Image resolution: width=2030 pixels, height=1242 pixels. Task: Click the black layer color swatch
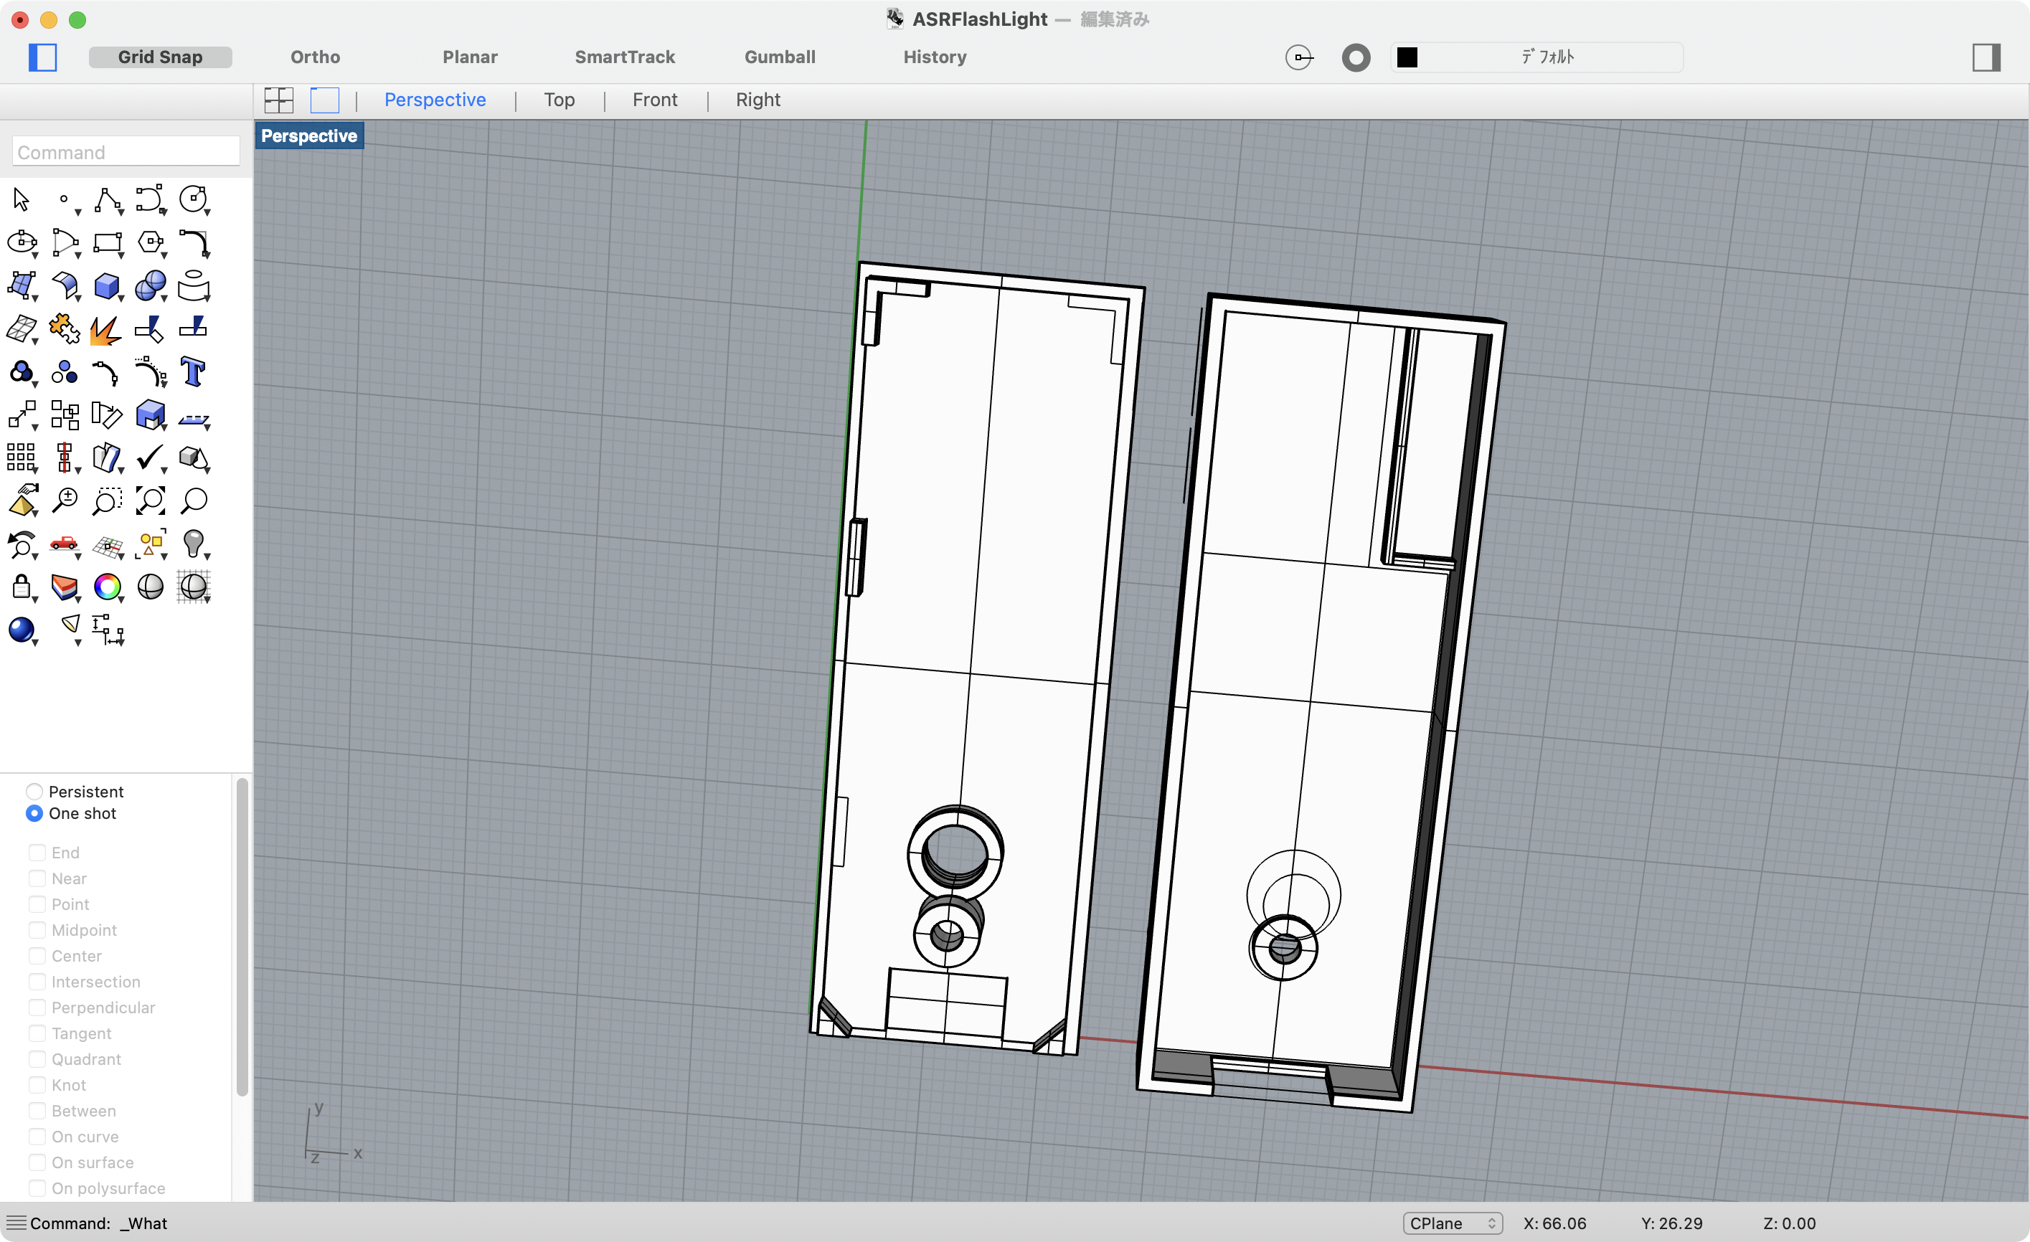coord(1407,57)
